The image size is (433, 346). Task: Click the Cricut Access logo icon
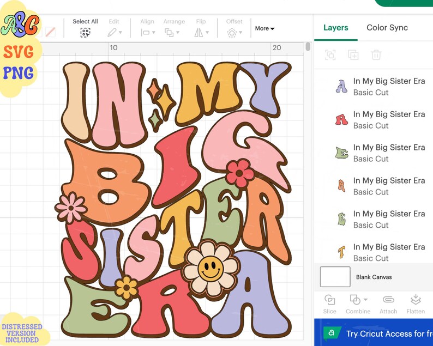point(331,333)
